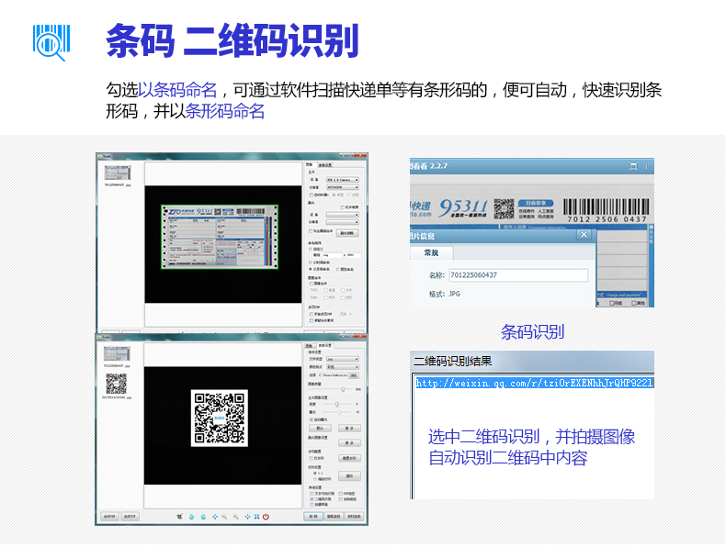
Task: Click the second magnifier zoom icon
Action: 235,517
